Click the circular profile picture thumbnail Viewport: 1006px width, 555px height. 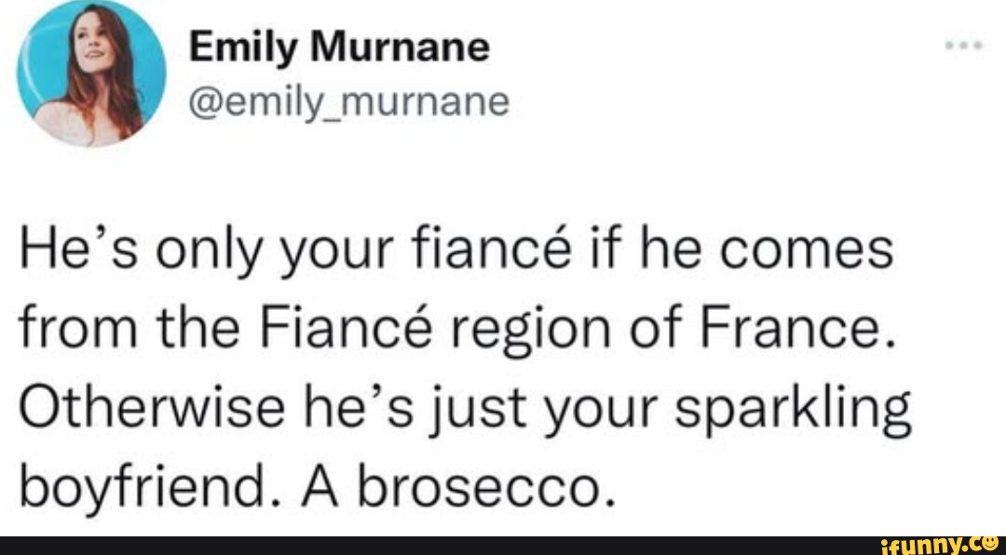[93, 74]
